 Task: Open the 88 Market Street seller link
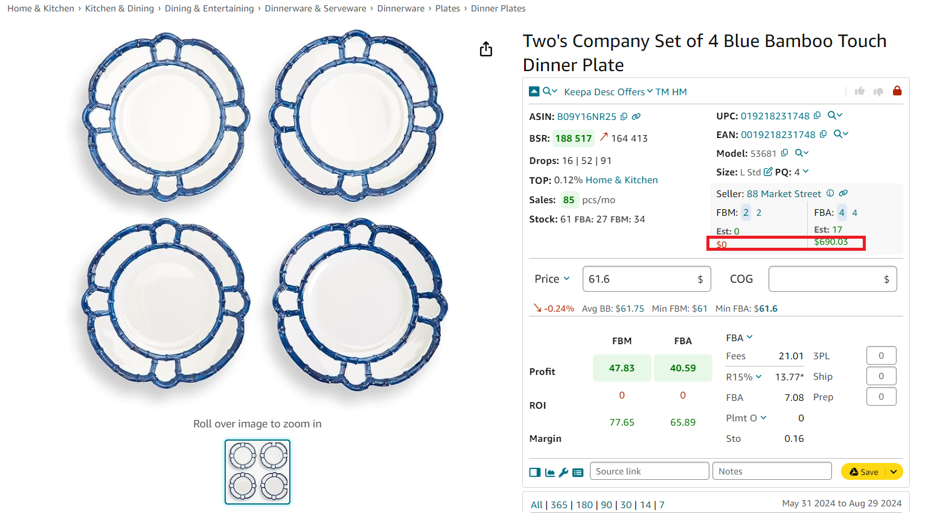pyautogui.click(x=785, y=194)
